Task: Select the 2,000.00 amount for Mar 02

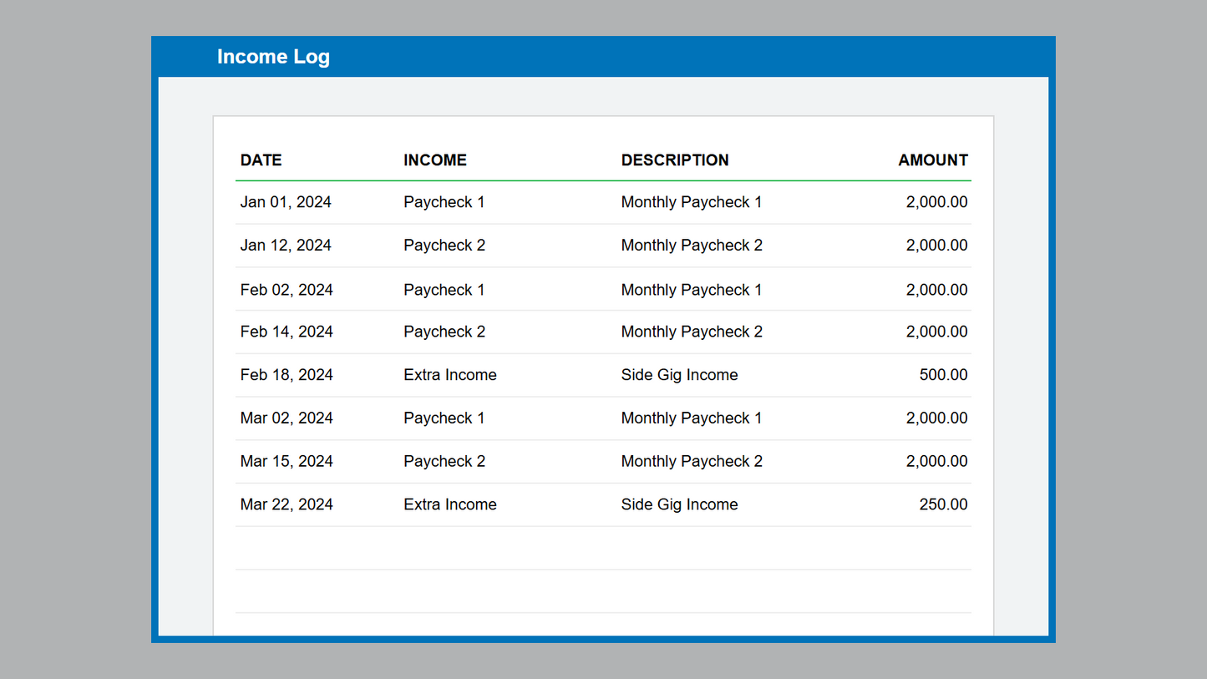Action: (x=937, y=418)
